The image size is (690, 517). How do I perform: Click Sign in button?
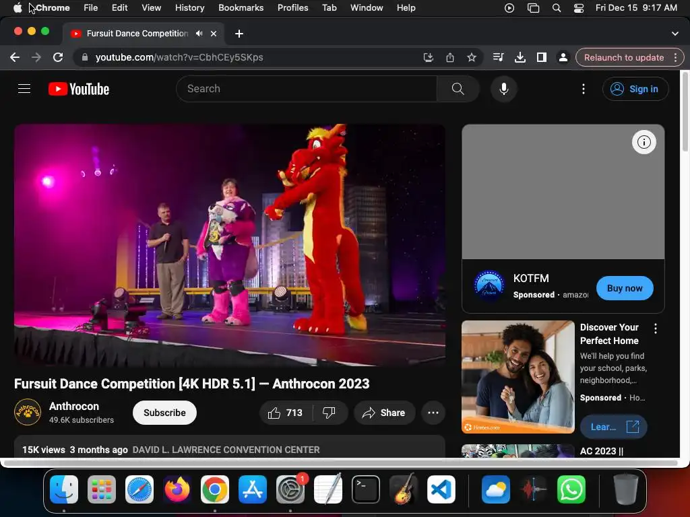(635, 89)
